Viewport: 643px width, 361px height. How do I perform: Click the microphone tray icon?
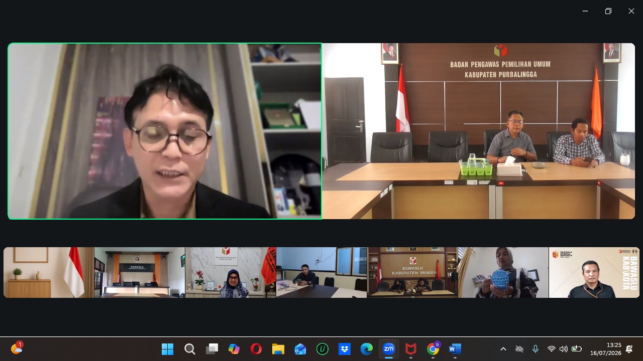535,349
